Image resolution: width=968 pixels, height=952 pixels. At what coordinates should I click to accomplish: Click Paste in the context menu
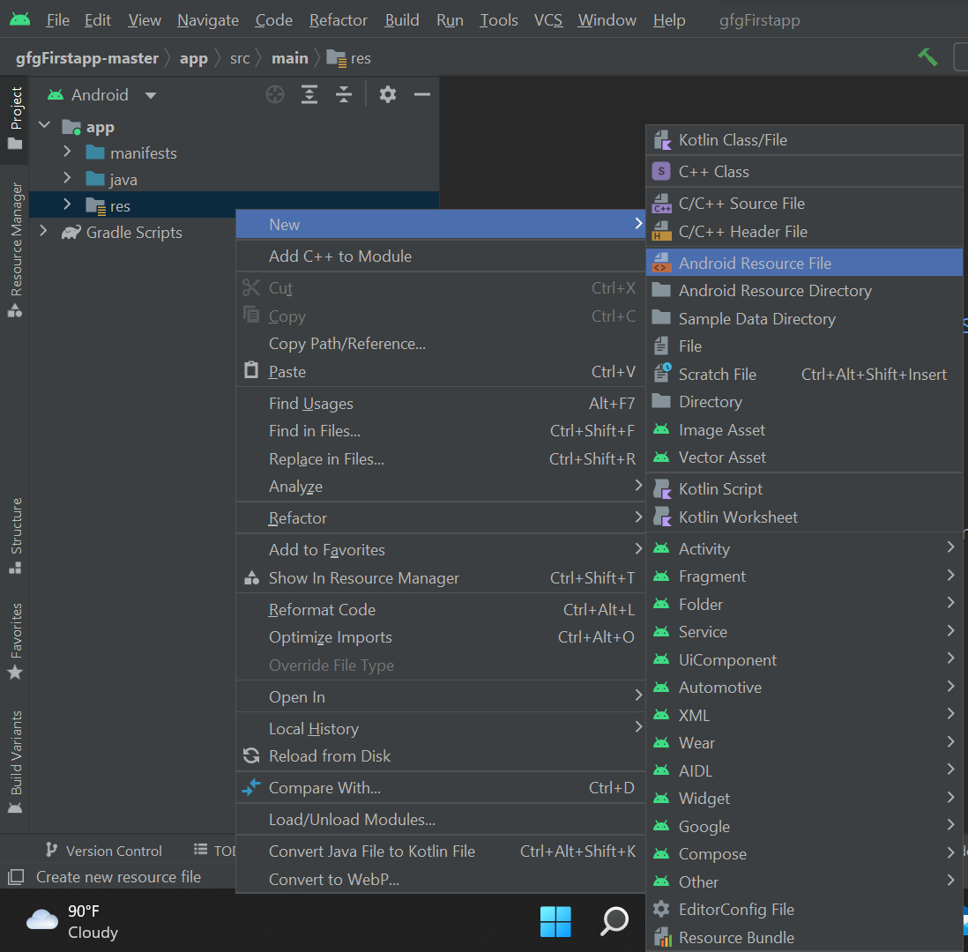[x=440, y=372]
